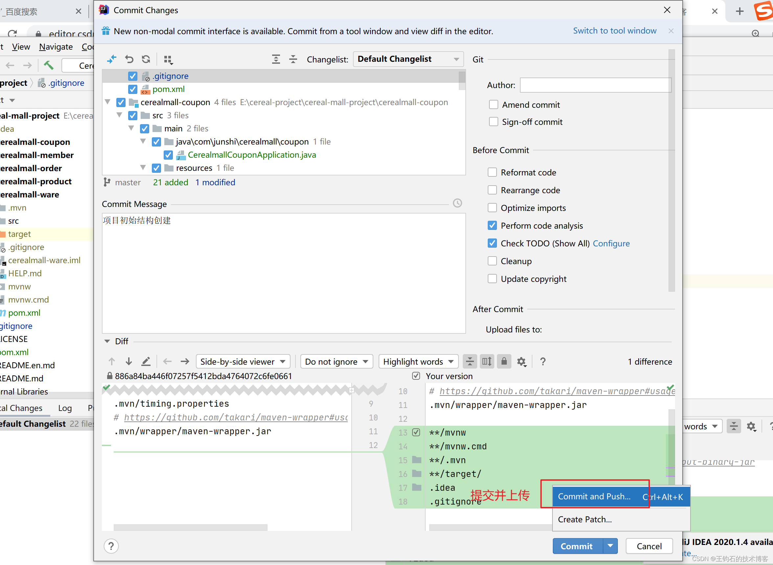773x565 pixels.
Task: Click the Group By icon
Action: (168, 59)
